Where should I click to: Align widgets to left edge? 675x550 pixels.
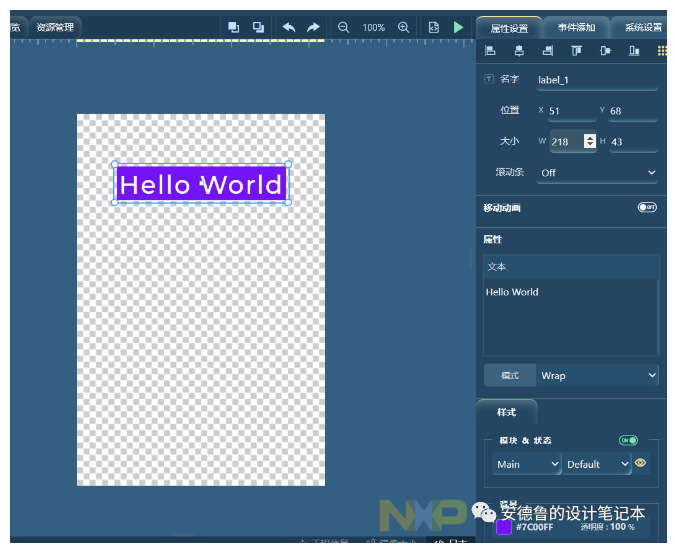[x=490, y=50]
